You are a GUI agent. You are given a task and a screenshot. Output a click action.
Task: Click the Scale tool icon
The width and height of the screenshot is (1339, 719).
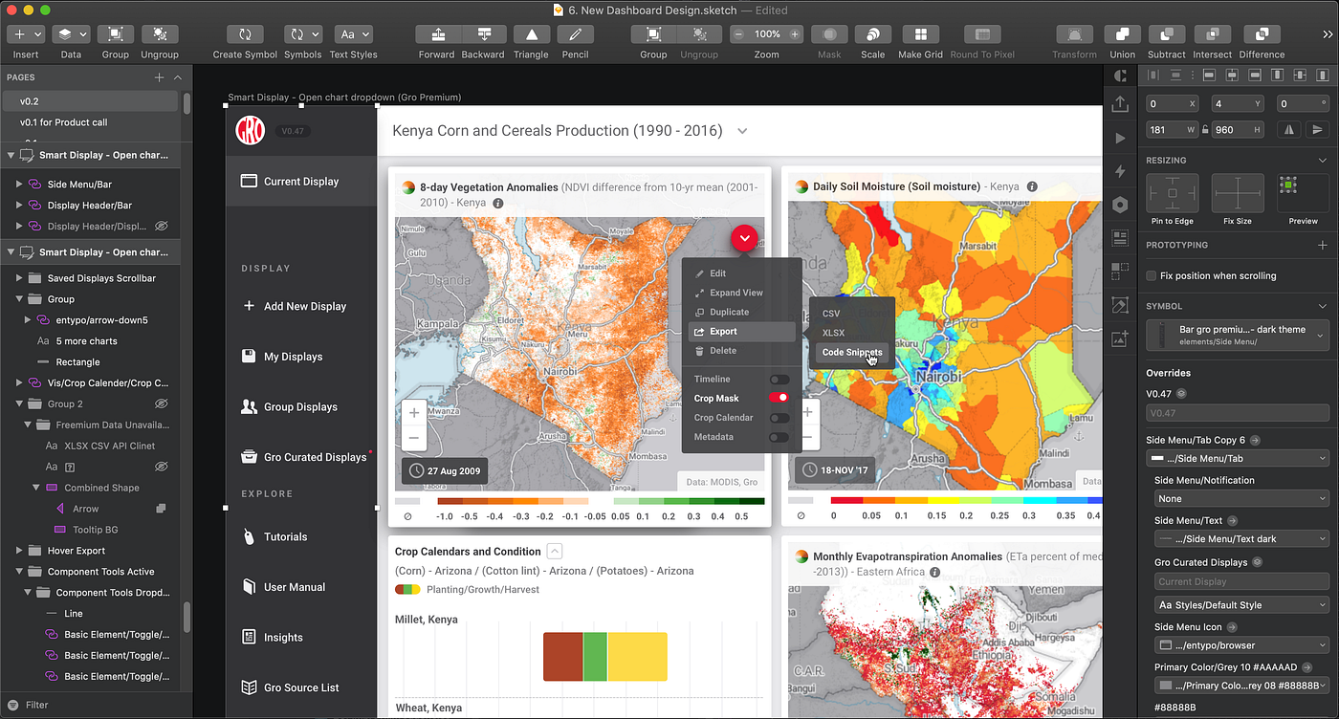[872, 33]
